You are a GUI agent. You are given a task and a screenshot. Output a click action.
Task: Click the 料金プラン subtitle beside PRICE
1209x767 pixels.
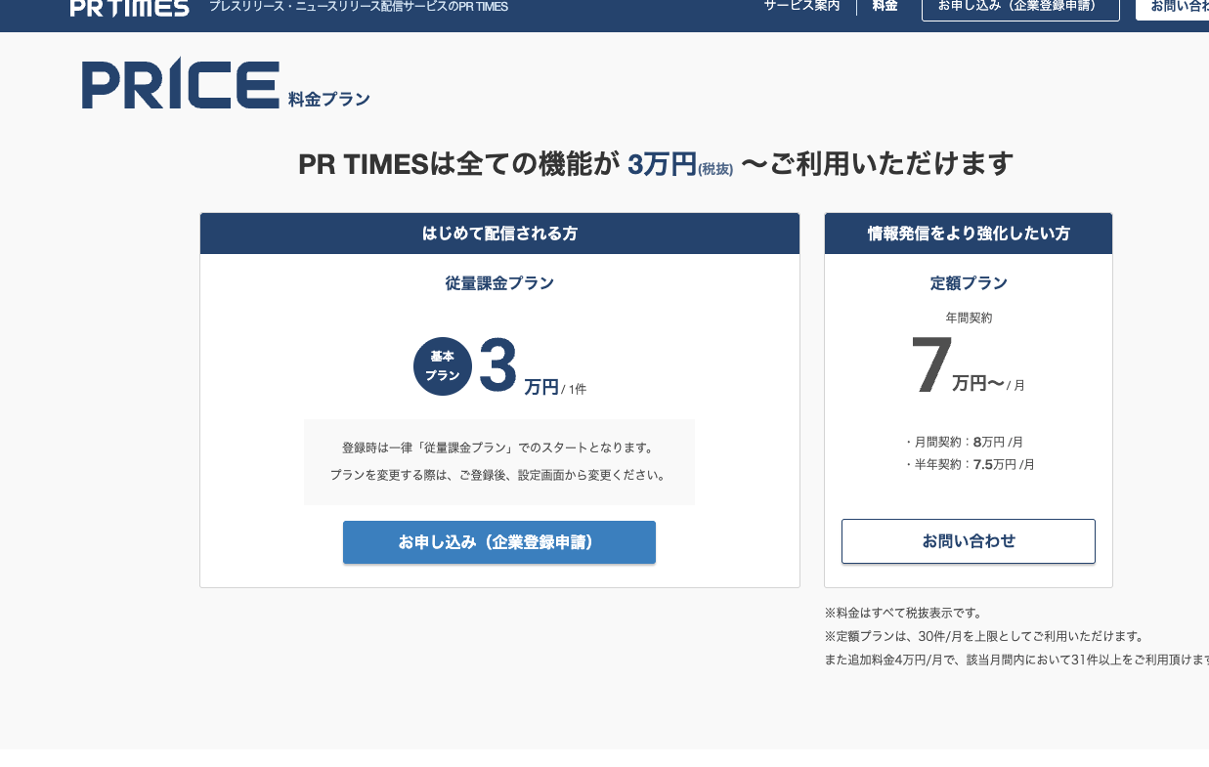tap(329, 99)
